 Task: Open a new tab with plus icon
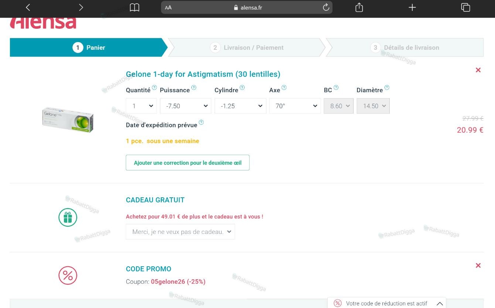[412, 7]
